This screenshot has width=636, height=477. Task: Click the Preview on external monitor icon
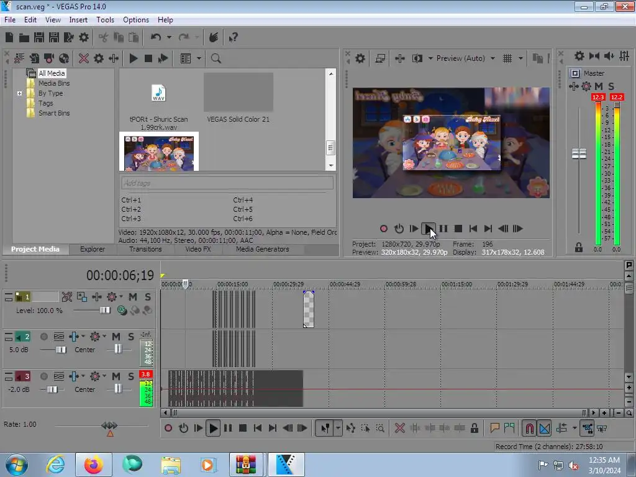pyautogui.click(x=380, y=58)
